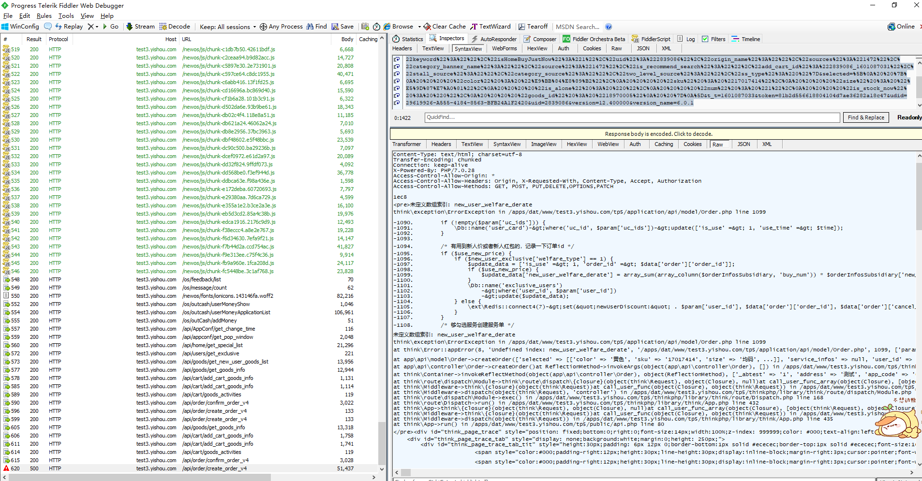This screenshot has width=922, height=481.
Task: Open the TextWizard tool
Action: pyautogui.click(x=491, y=27)
